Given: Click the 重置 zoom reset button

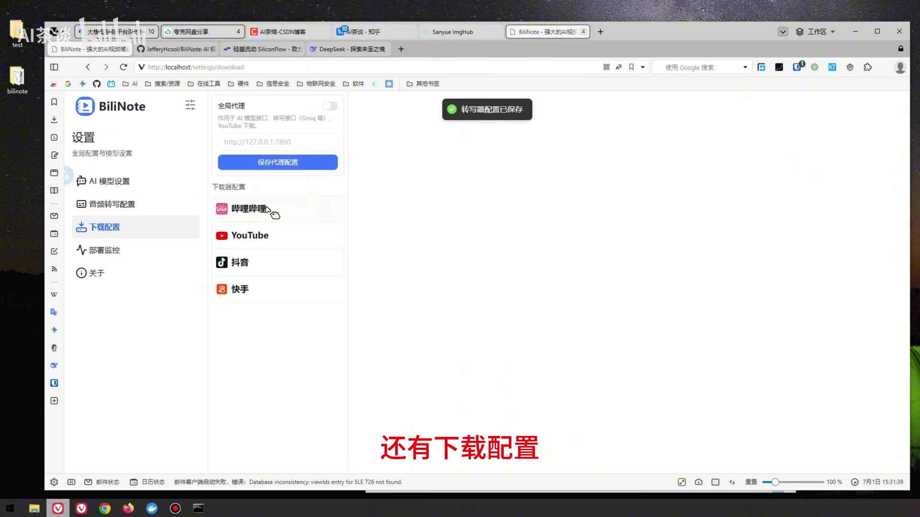Looking at the screenshot, I should [751, 482].
